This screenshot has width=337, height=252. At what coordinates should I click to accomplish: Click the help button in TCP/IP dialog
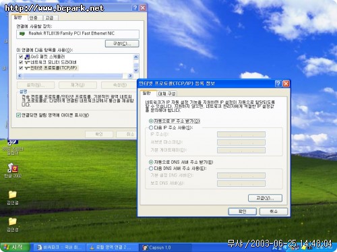278,84
